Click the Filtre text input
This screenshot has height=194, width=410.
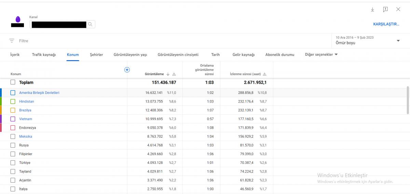tap(24, 41)
